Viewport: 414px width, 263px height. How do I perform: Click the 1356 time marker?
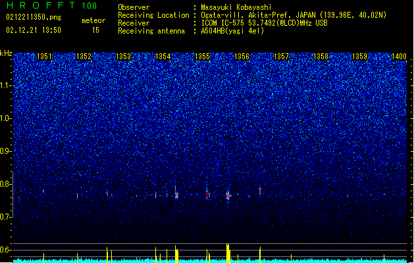242,57
